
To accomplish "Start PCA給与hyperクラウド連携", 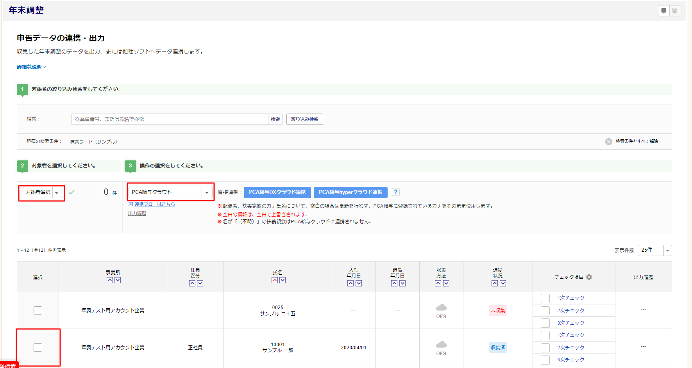I will point(350,192).
